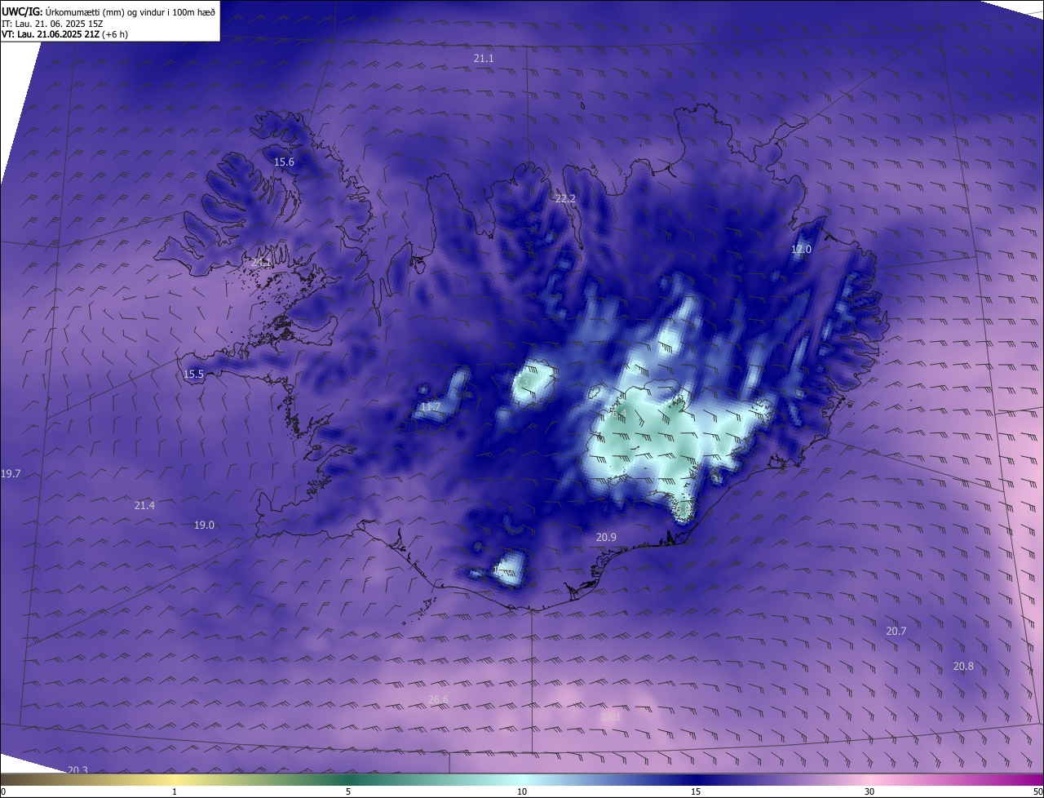
Task: Select the 28.1 value near the bottom
Action: pos(611,716)
